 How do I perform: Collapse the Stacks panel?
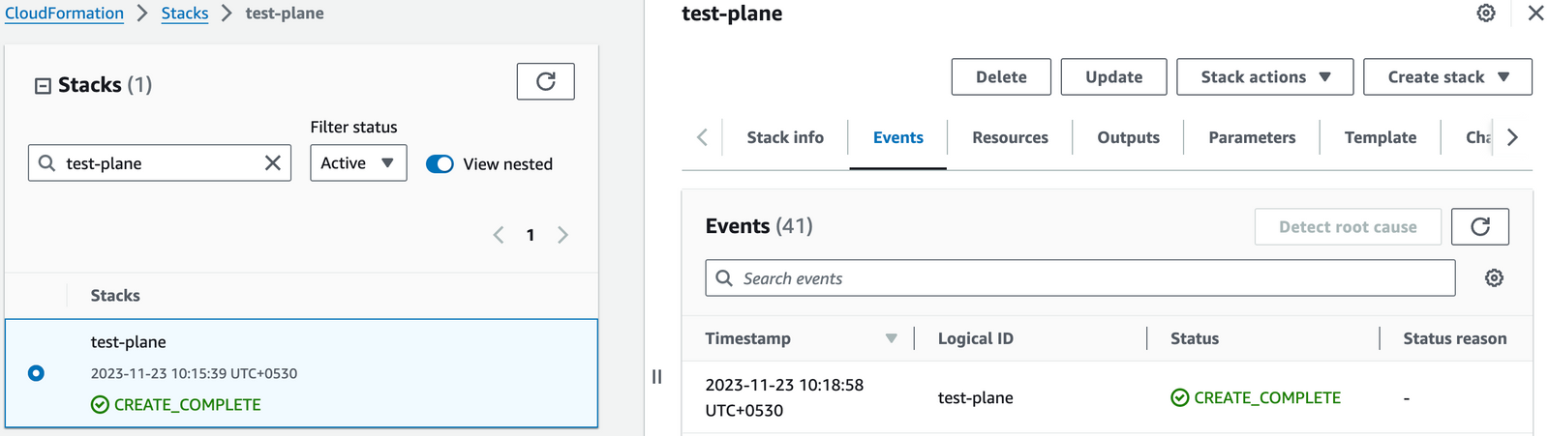point(43,86)
